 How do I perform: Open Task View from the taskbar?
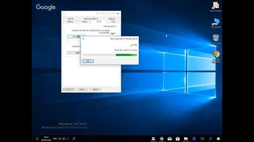point(202,138)
